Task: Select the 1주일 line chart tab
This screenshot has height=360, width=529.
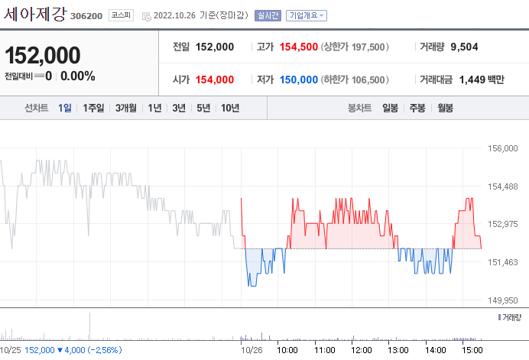Action: coord(93,108)
